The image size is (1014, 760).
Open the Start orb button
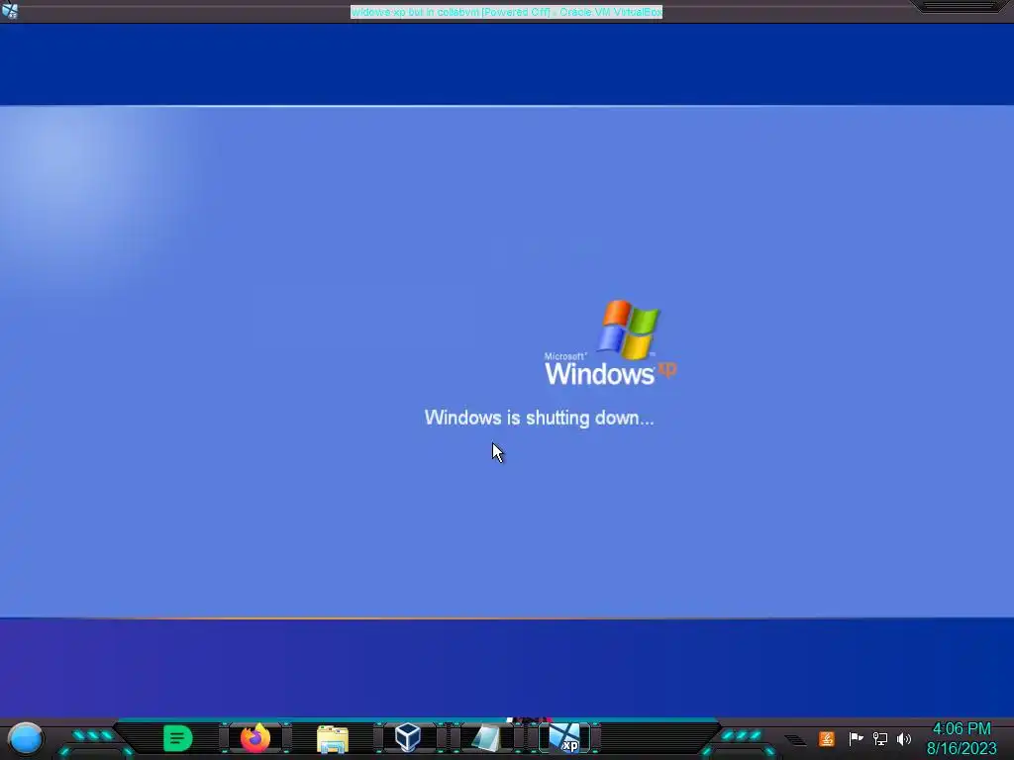[25, 739]
